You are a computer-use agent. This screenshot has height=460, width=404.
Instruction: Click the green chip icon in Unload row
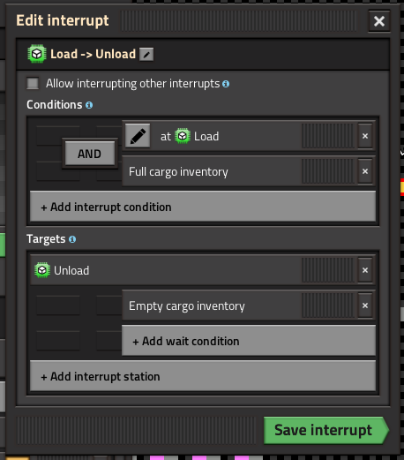point(42,270)
